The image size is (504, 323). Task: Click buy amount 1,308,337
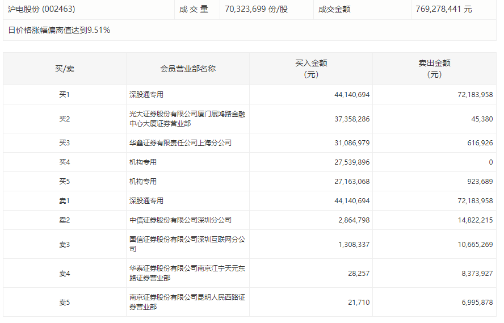pos(354,244)
